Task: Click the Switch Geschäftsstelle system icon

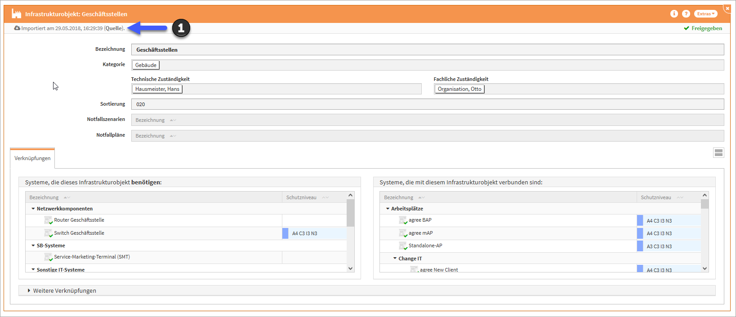Action: 48,233
